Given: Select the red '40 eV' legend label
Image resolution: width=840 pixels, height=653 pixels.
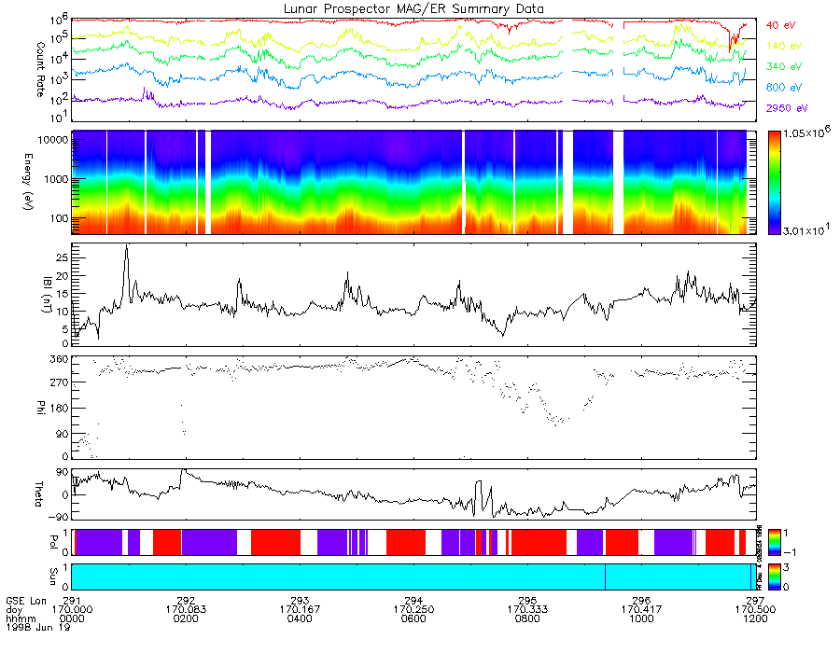Looking at the screenshot, I should point(780,25).
